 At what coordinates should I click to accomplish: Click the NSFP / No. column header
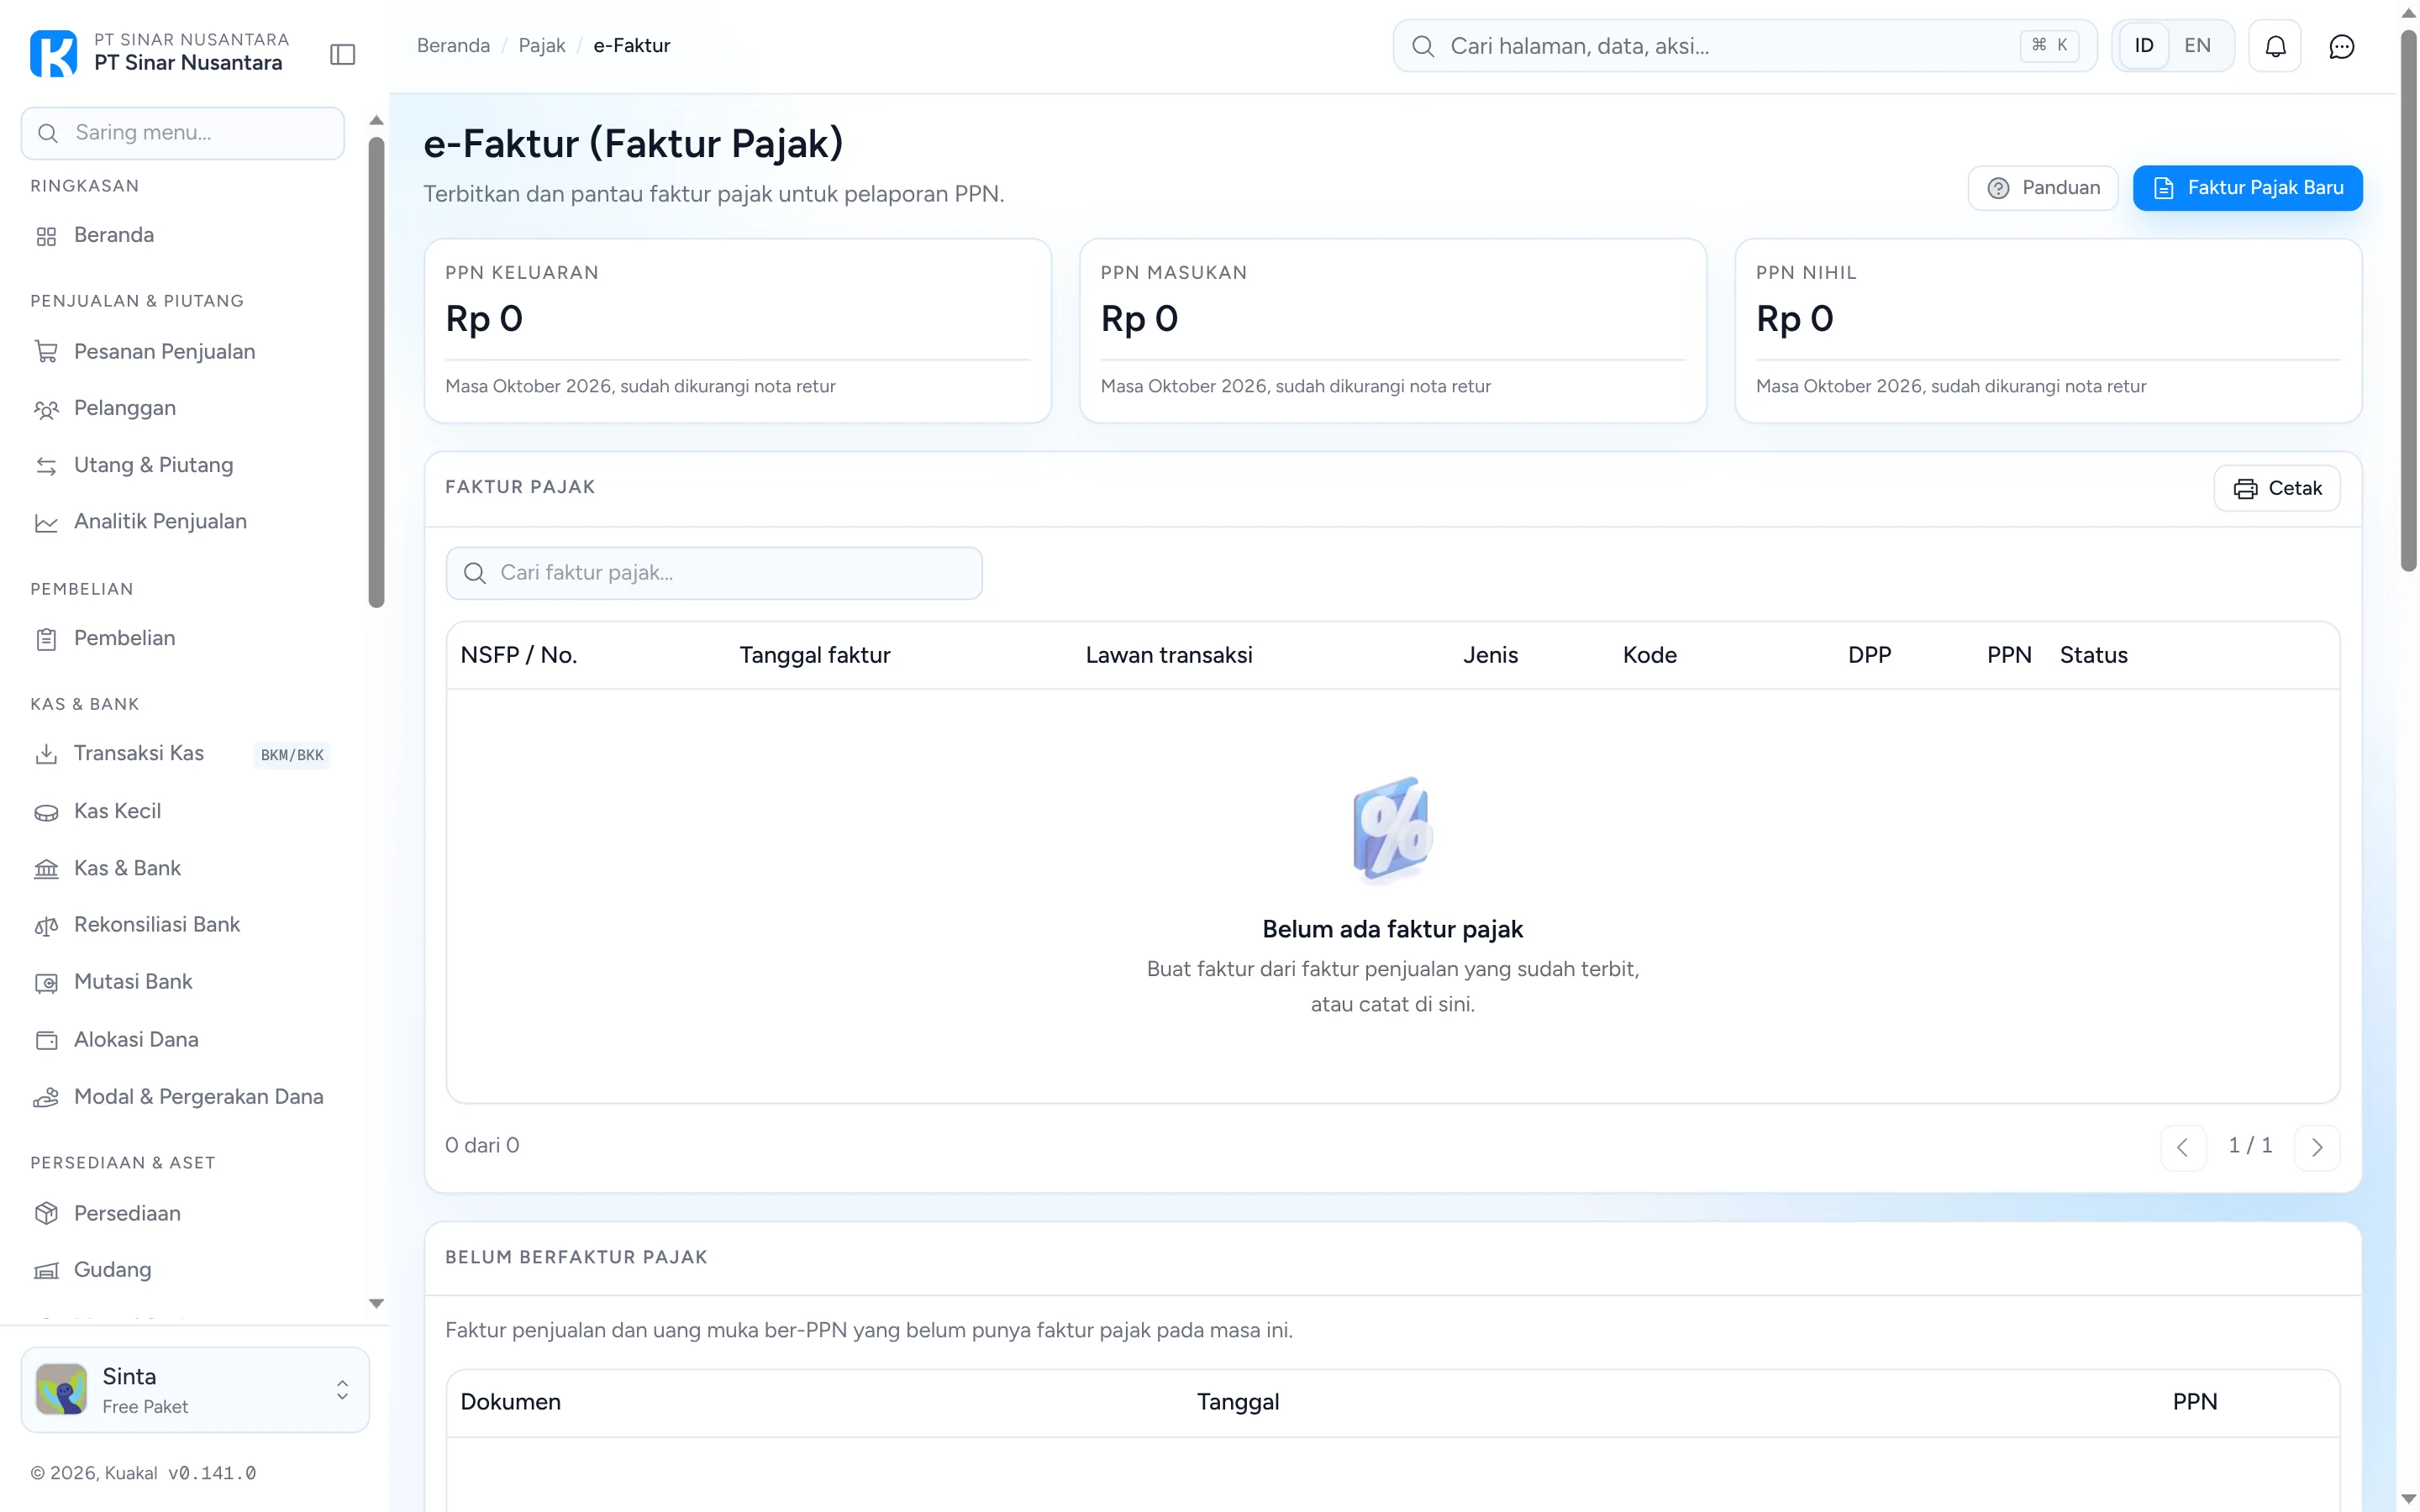point(518,655)
